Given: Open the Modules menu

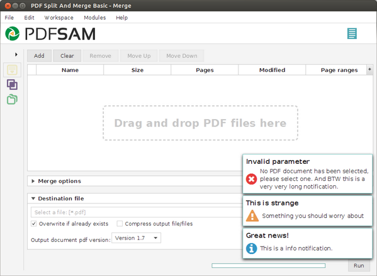Looking at the screenshot, I should click(95, 18).
